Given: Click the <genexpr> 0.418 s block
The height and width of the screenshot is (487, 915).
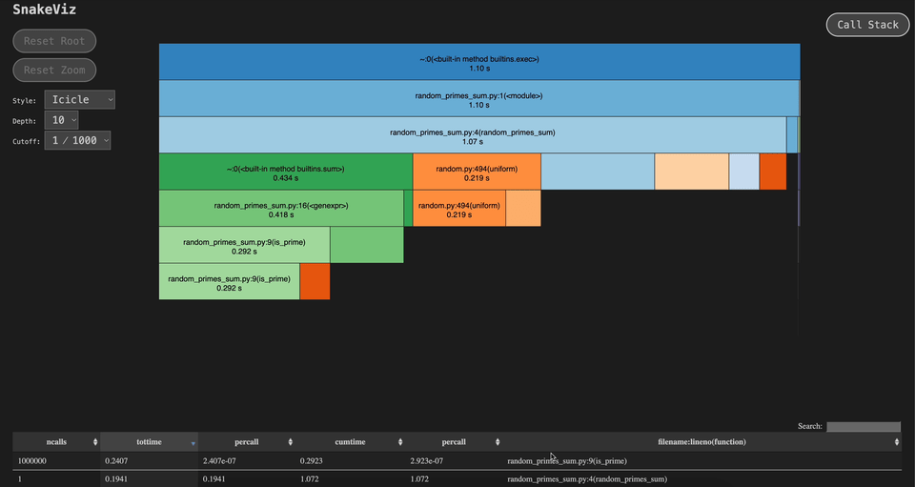Looking at the screenshot, I should [x=281, y=209].
